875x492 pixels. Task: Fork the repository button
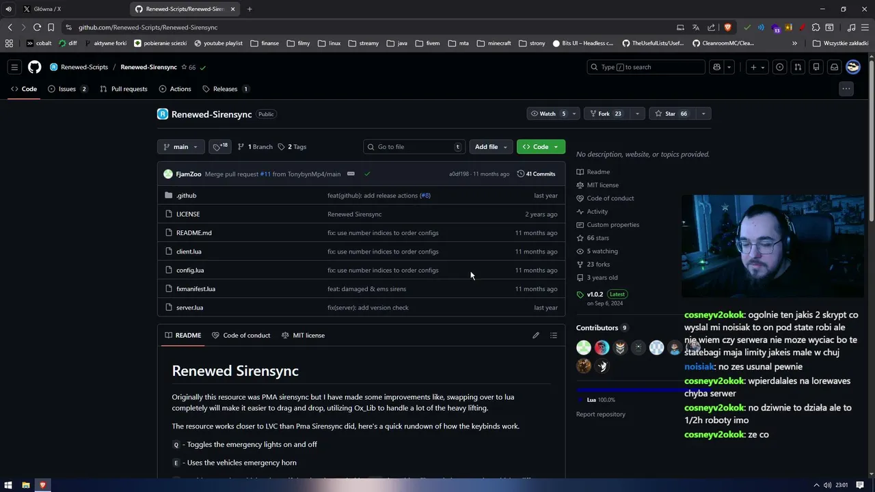tap(607, 114)
